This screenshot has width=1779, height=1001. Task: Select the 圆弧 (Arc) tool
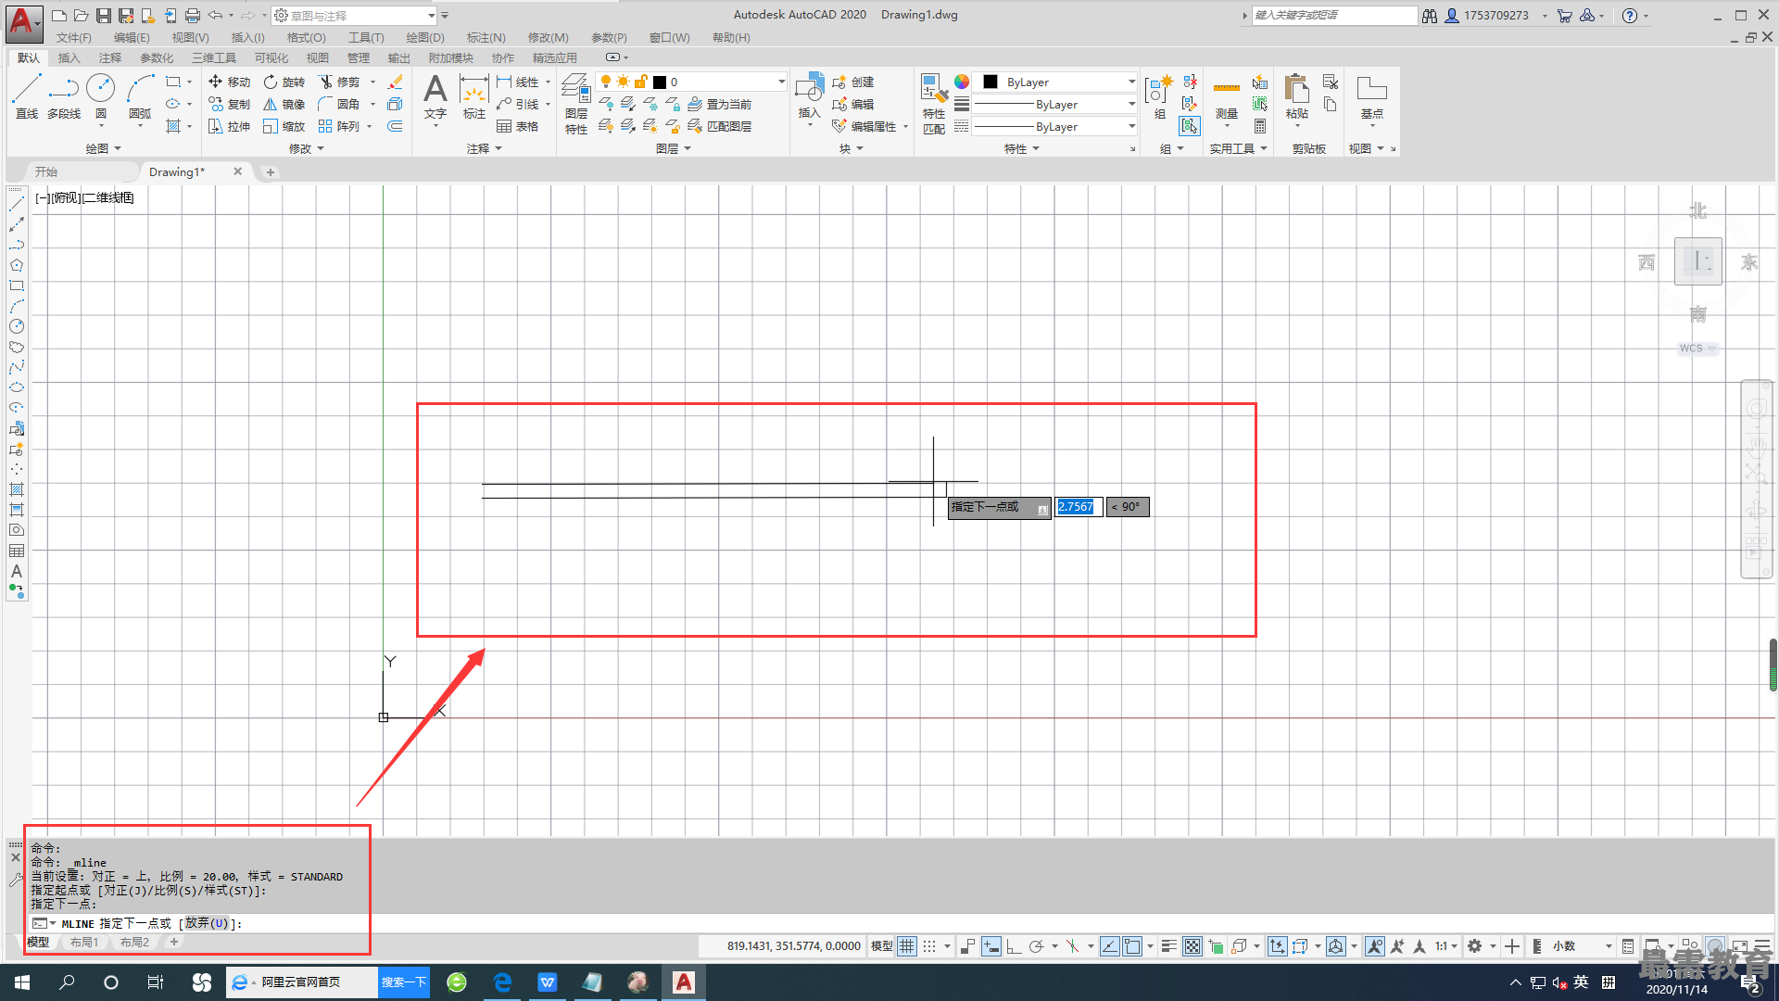point(140,96)
